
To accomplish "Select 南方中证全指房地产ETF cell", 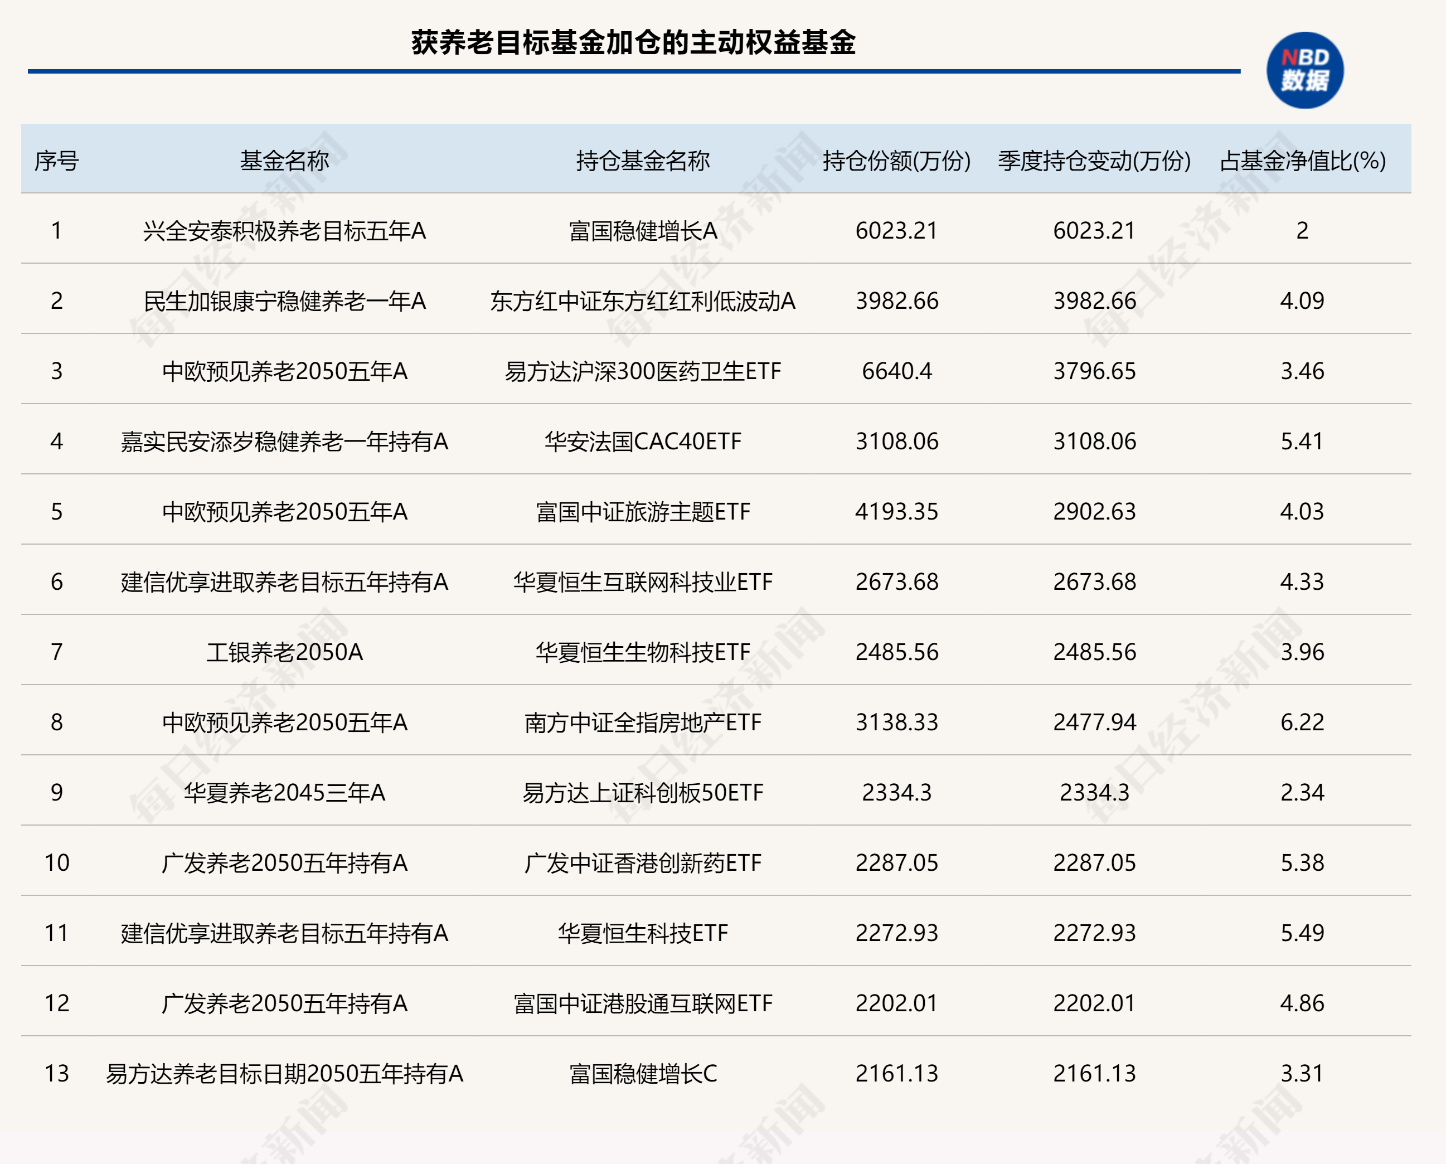I will [643, 722].
